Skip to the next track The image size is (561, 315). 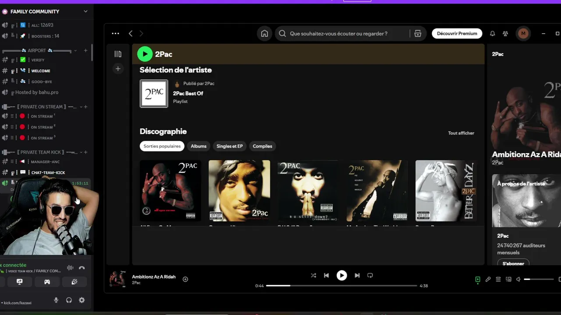point(357,275)
